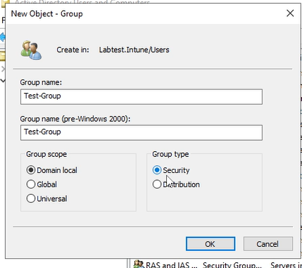
Task: Click the Group name input field
Action: coord(141,96)
